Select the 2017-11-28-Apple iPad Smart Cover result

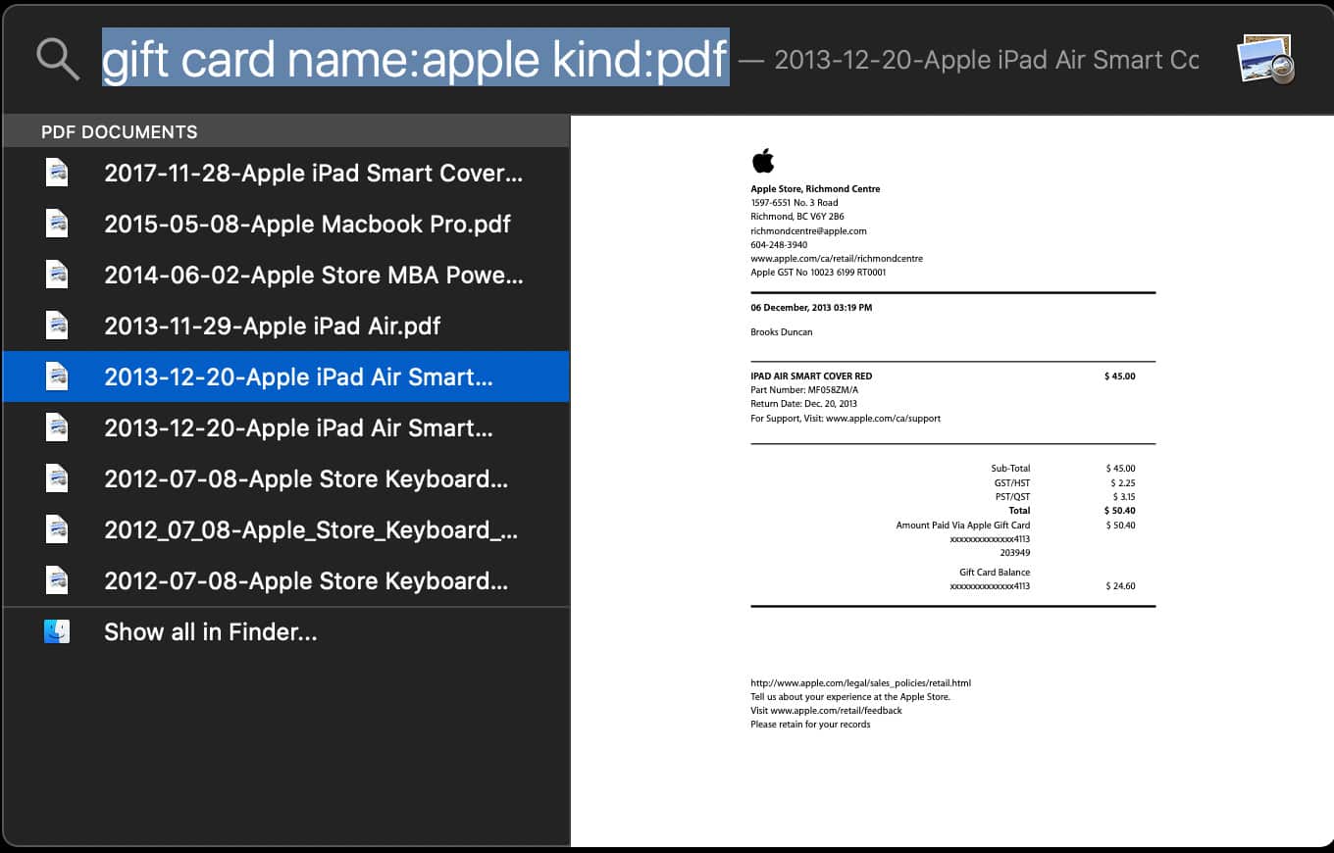(x=285, y=173)
